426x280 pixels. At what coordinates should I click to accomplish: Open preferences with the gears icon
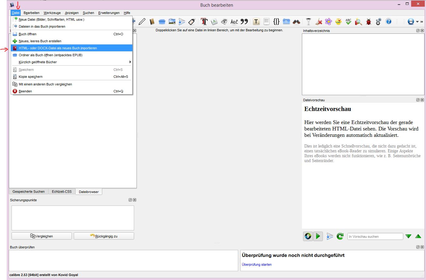click(x=379, y=22)
